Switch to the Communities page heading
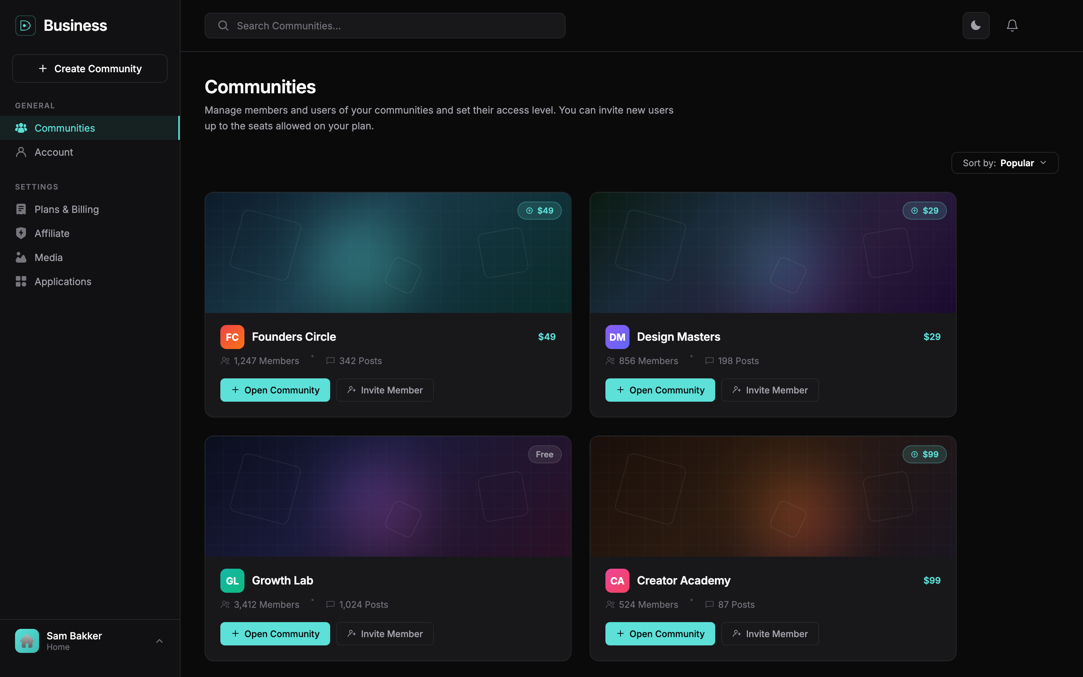 (260, 86)
